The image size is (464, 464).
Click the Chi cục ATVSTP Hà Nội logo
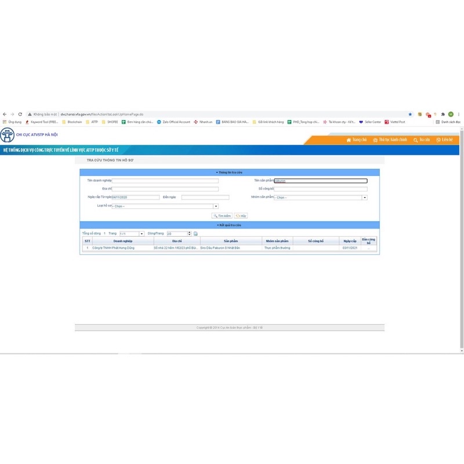[x=8, y=135]
